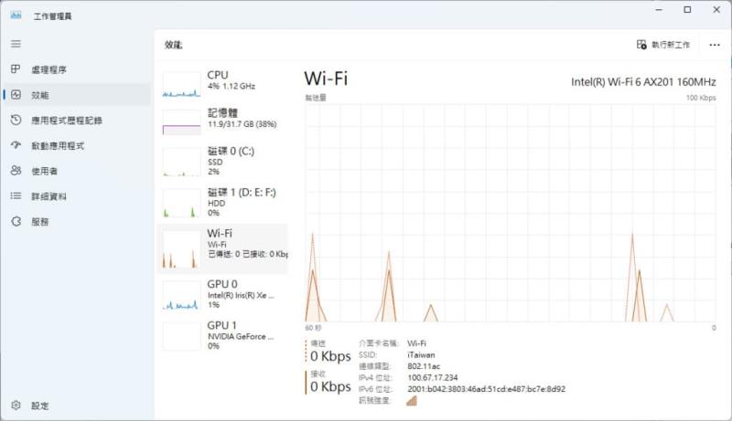Image resolution: width=732 pixels, height=421 pixels.
Task: Click the 100 Kbps scale label
Action: pyautogui.click(x=701, y=98)
